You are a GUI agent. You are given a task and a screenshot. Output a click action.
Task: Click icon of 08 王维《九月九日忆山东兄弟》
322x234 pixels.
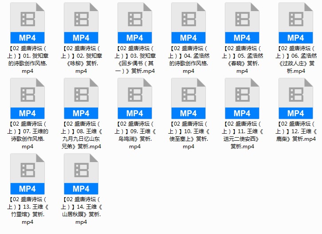81,99
